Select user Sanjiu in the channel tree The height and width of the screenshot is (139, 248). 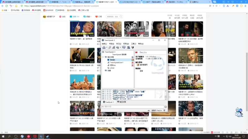tap(113, 60)
